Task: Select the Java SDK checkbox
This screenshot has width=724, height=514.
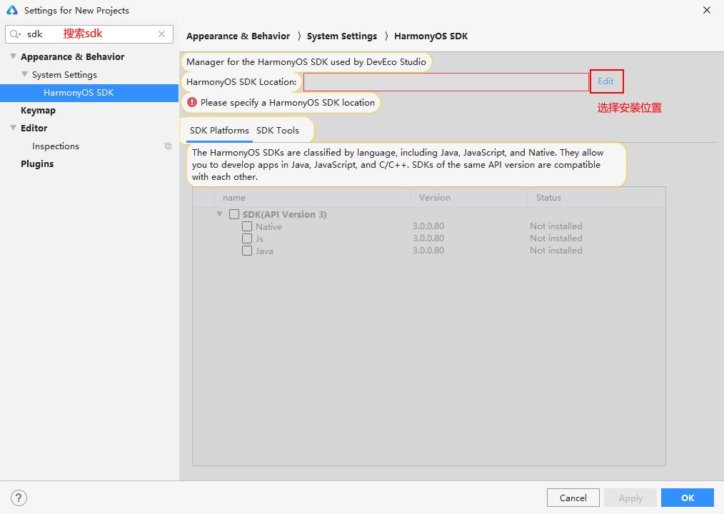Action: point(247,251)
